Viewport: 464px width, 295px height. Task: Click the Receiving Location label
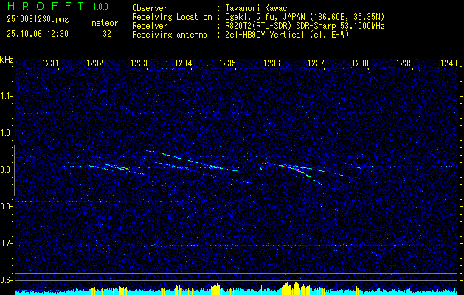pyautogui.click(x=172, y=17)
